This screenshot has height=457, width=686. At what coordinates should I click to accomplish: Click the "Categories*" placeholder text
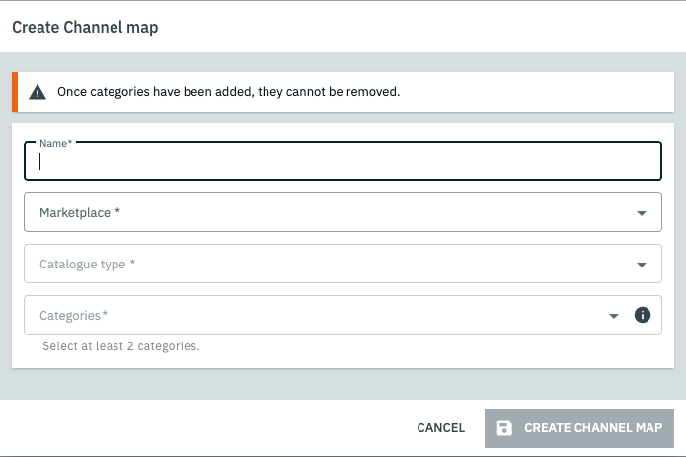click(73, 316)
